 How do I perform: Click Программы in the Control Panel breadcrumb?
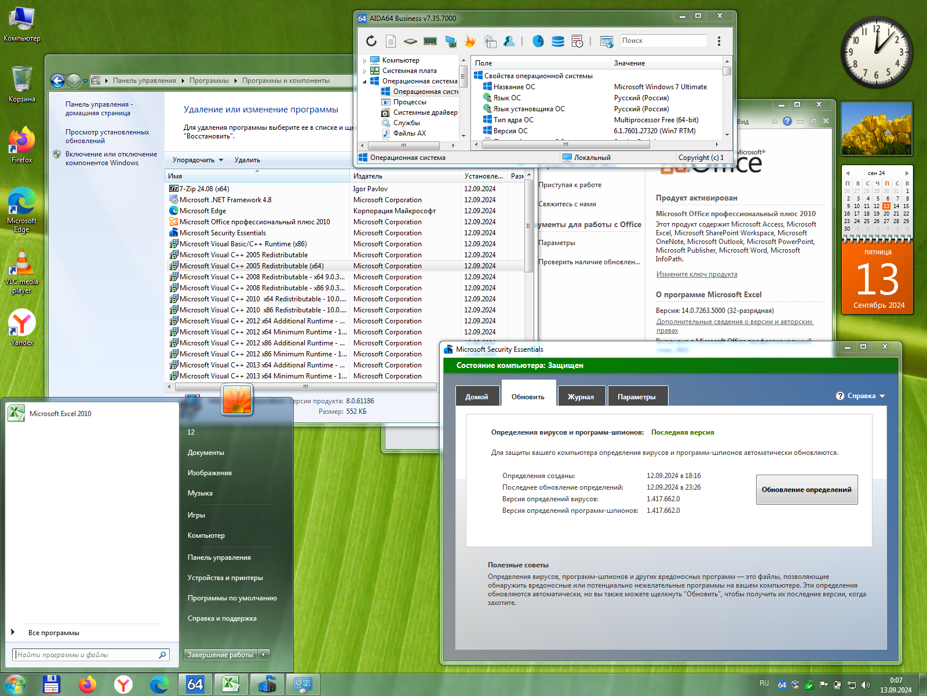209,81
